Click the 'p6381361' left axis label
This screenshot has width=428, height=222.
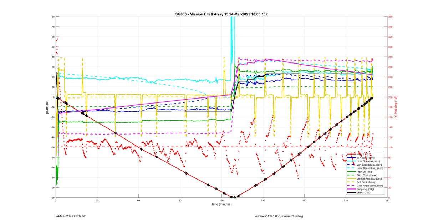click(x=47, y=107)
